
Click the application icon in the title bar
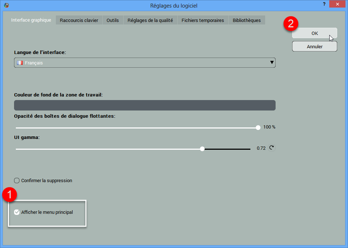[6, 5]
